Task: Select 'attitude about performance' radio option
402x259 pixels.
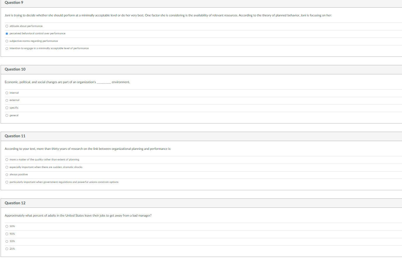Action: 7,26
